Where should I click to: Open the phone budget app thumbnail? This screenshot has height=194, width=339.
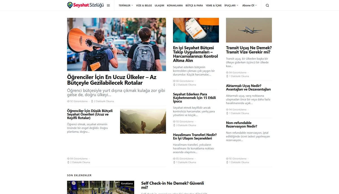tap(196, 30)
